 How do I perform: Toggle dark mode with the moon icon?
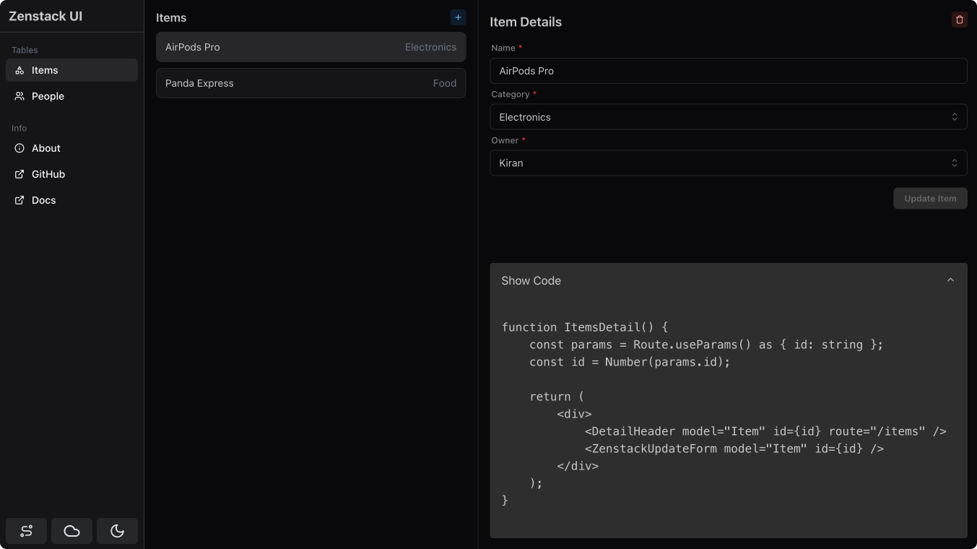[117, 531]
